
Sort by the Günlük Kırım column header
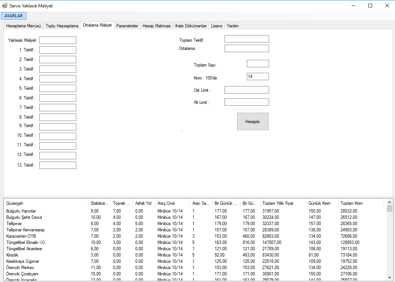322,203
